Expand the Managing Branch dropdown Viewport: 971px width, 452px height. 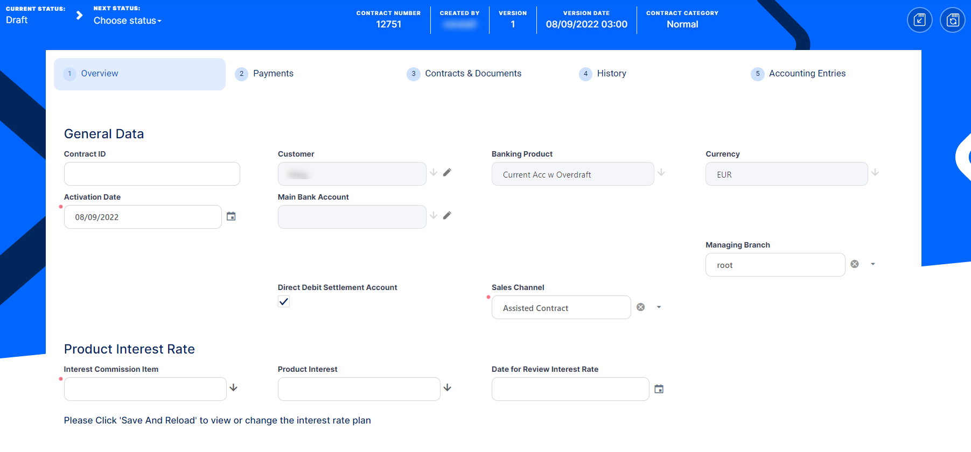tap(873, 264)
